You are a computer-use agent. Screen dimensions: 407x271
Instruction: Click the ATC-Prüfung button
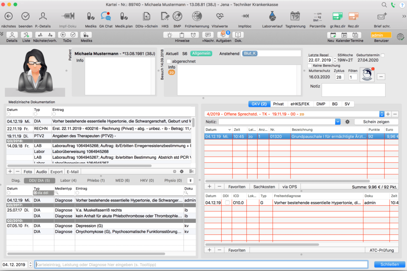(x=382, y=250)
